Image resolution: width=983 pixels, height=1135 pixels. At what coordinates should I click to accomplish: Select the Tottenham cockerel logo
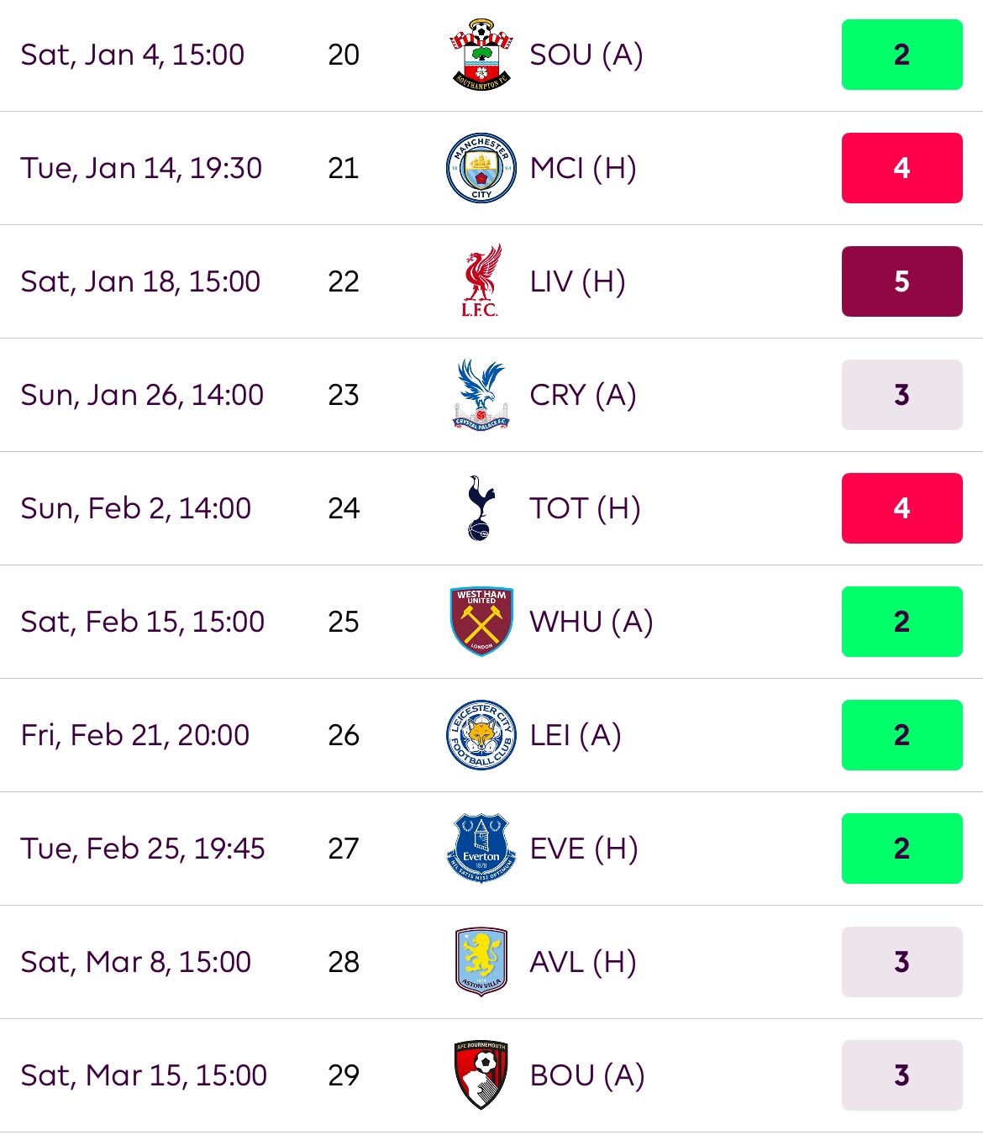click(x=481, y=508)
